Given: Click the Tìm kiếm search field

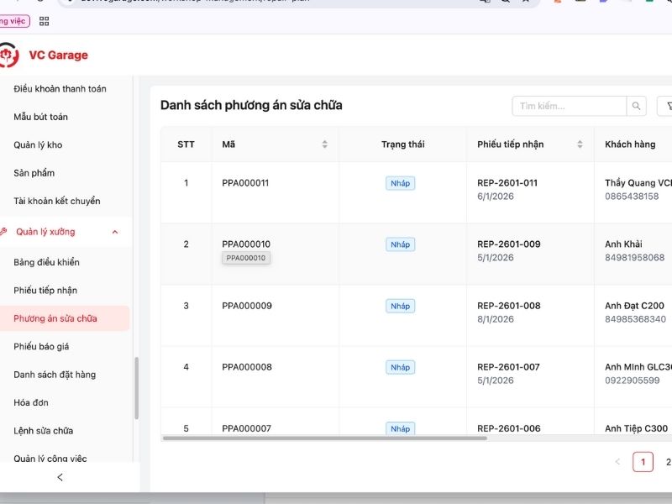Looking at the screenshot, I should coord(569,106).
